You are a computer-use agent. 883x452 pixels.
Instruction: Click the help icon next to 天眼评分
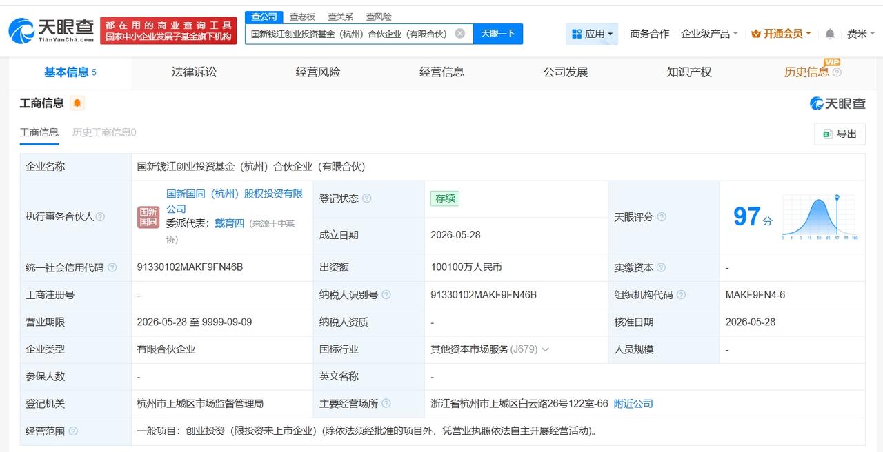[x=662, y=217]
